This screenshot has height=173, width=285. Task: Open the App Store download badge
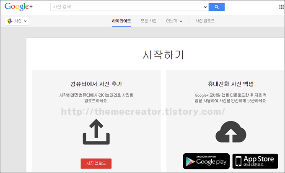(x=255, y=161)
